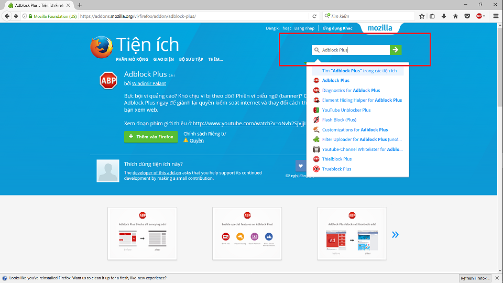
Task: Click the Đăng nhập link
Action: (304, 28)
